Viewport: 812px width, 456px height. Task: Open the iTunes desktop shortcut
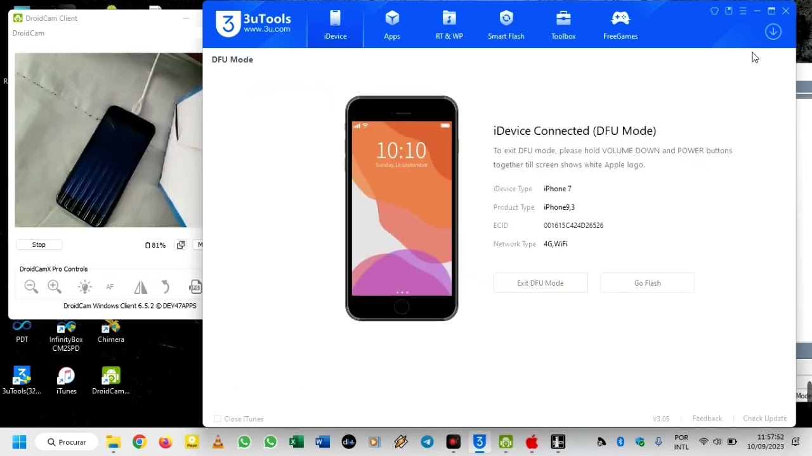click(x=66, y=381)
